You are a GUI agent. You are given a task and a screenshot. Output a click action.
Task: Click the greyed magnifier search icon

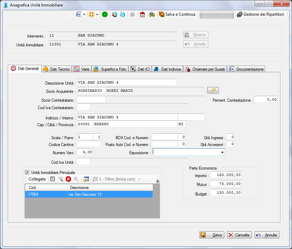[x=76, y=179]
